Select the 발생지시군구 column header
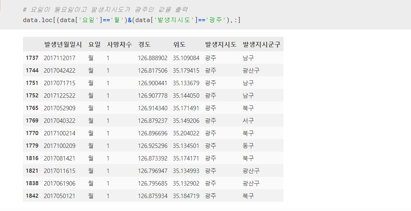This screenshot has height=211, width=411. click(x=262, y=44)
